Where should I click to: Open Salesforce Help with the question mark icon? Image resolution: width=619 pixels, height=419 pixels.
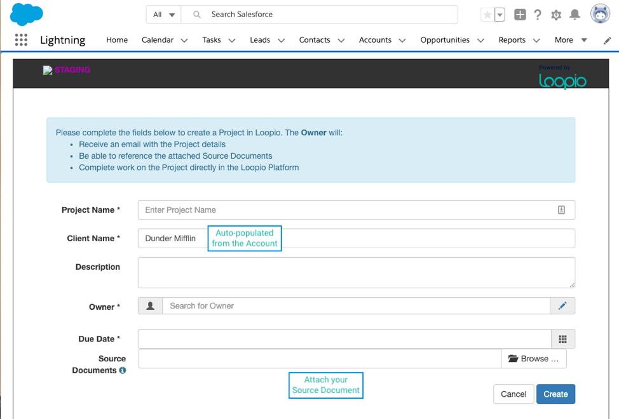coord(538,15)
